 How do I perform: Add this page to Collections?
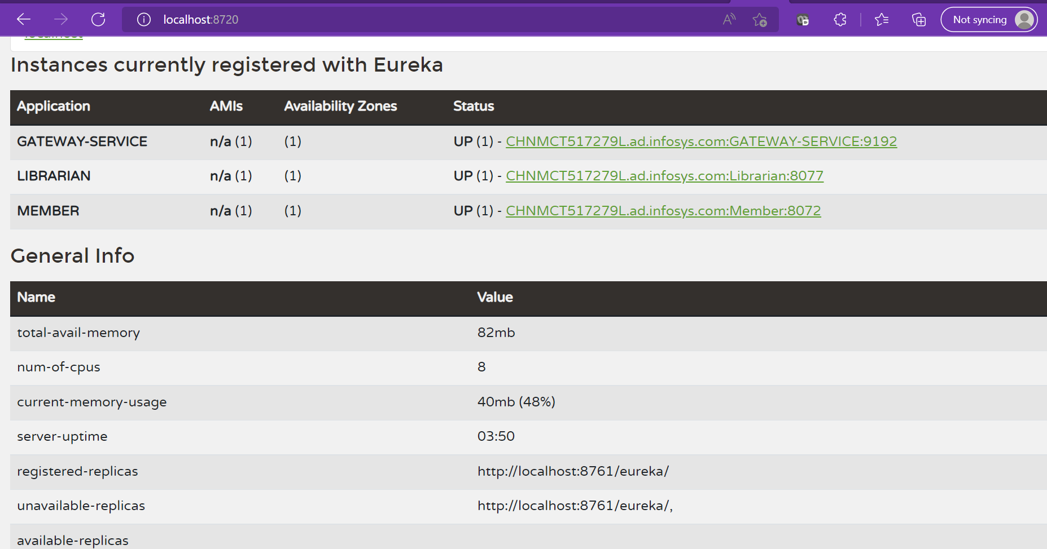(x=918, y=19)
